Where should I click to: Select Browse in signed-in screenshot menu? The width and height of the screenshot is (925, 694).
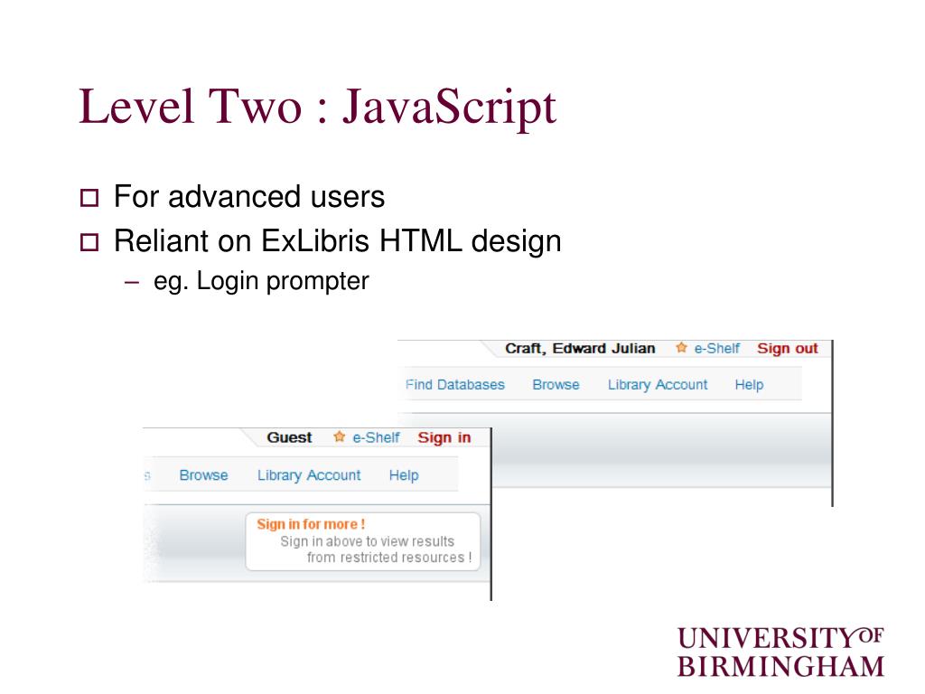click(x=556, y=385)
